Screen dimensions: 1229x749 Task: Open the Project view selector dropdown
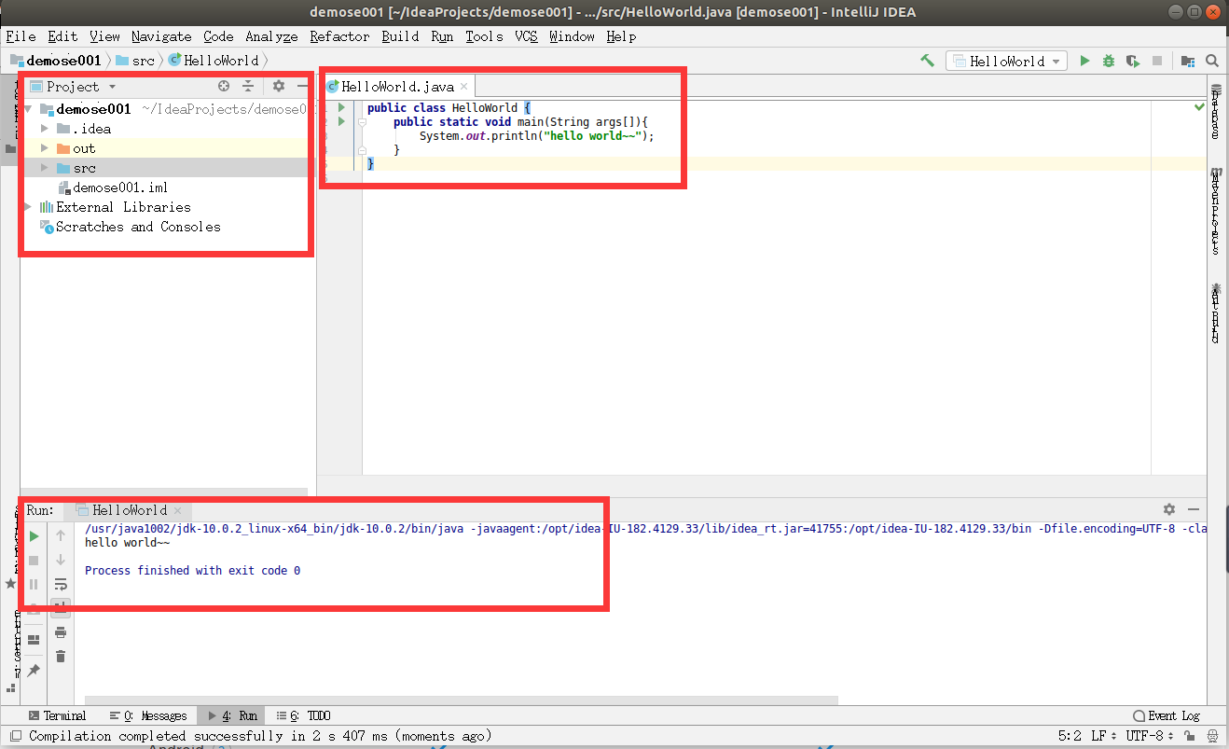click(73, 86)
